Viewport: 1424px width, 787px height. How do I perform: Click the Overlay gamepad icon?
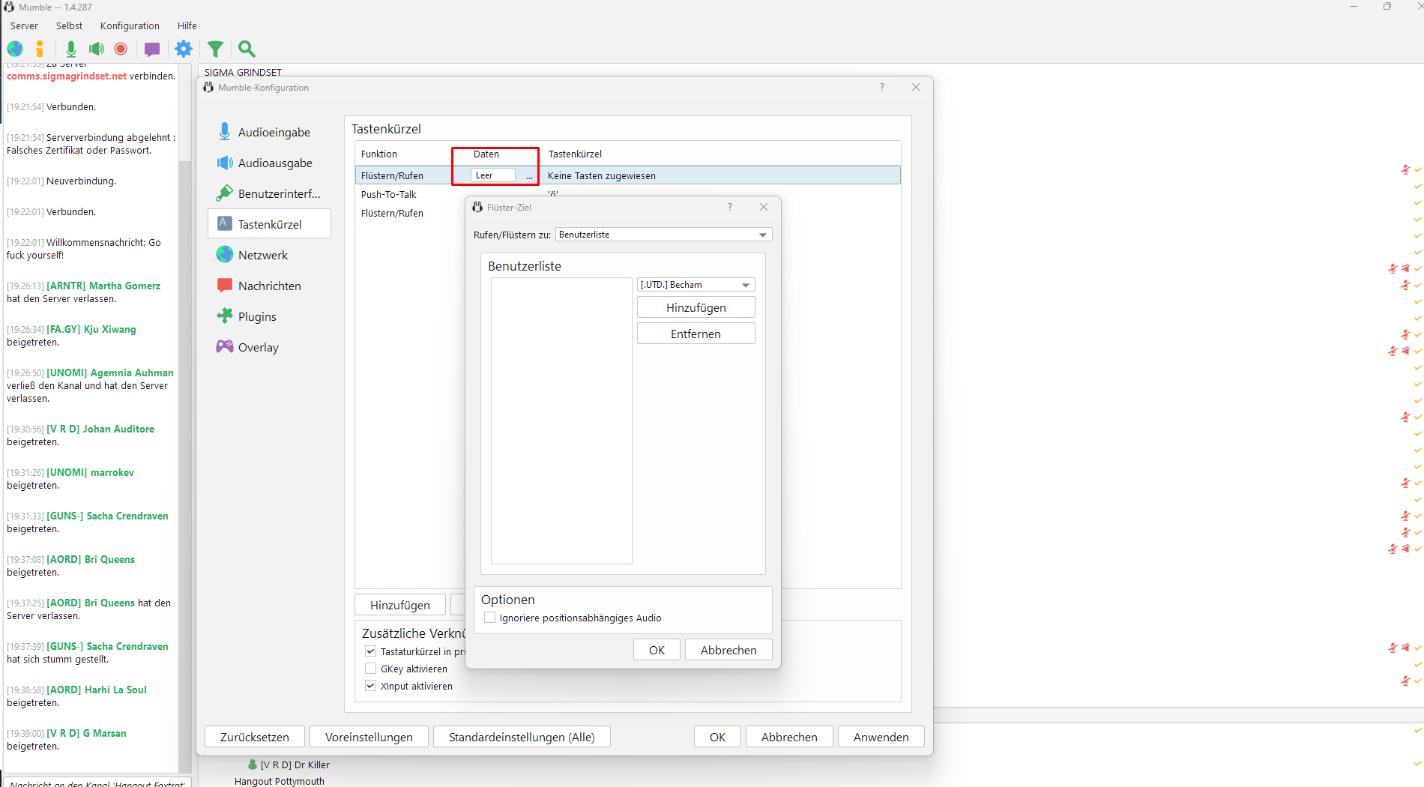[x=224, y=346]
